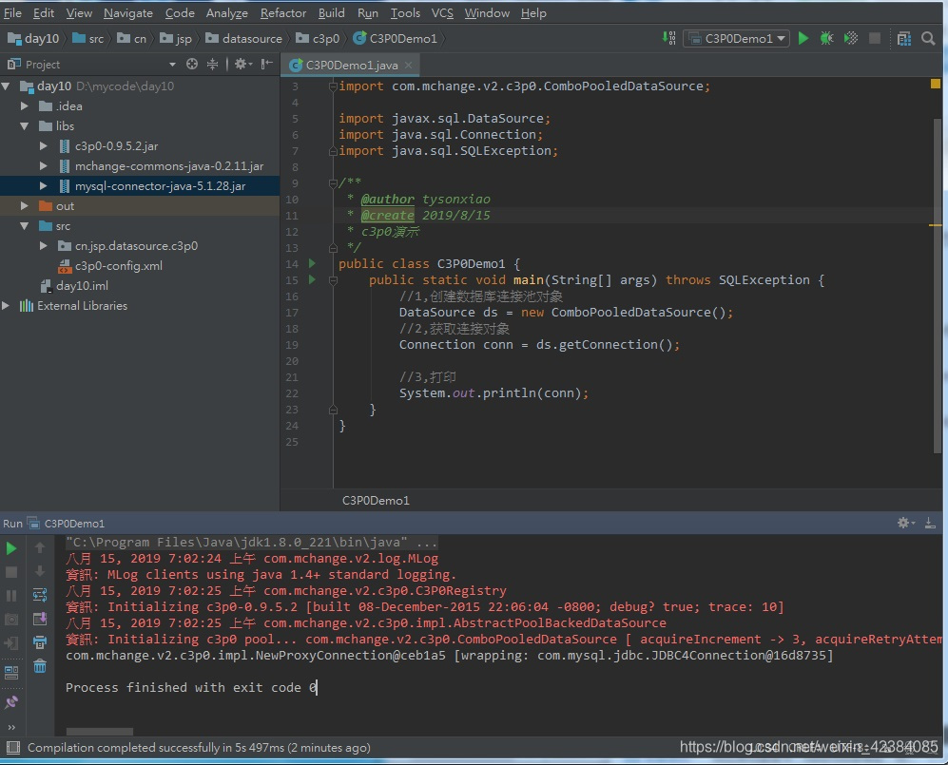
Task: Collapse the libs folder
Action: click(25, 126)
